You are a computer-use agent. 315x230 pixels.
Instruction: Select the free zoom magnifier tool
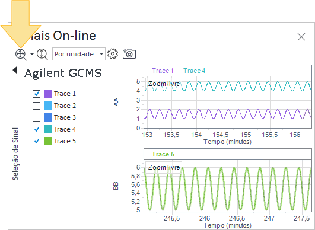(21, 55)
